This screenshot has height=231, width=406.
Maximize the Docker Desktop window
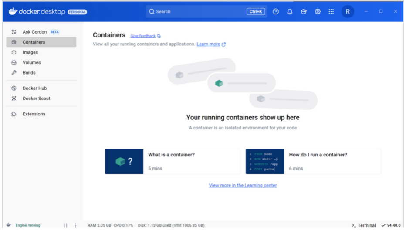[x=381, y=11]
